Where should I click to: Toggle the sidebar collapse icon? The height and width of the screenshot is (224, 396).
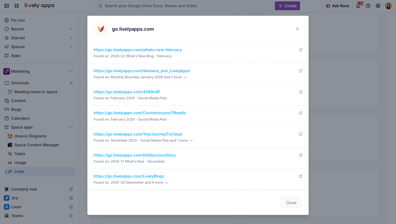pos(7,6)
